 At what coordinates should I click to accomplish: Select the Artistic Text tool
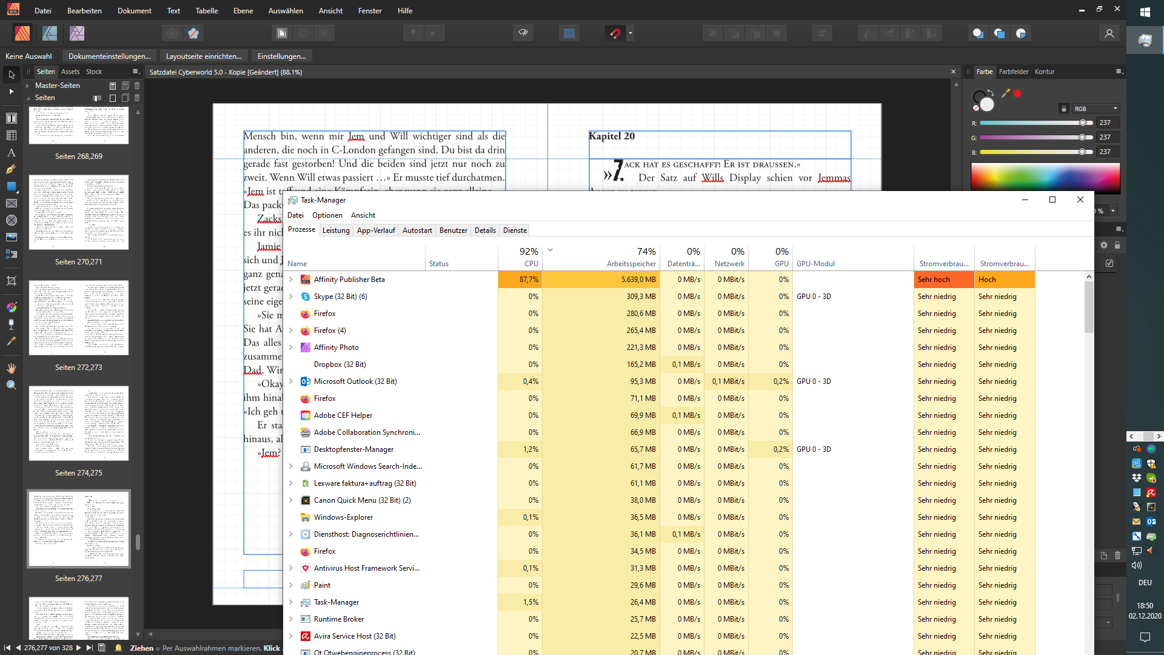pyautogui.click(x=12, y=152)
